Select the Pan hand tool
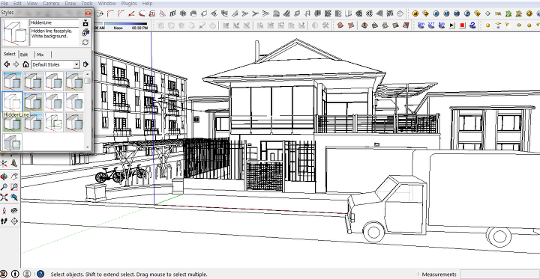The image size is (540, 279). [14, 177]
